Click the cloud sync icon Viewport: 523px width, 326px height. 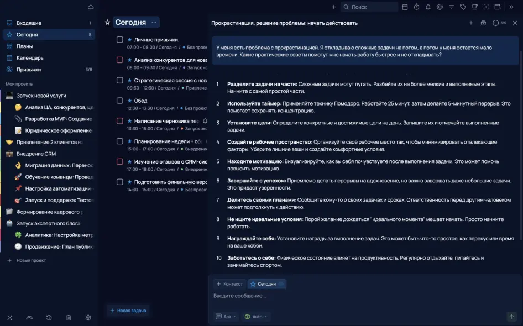(91, 7)
